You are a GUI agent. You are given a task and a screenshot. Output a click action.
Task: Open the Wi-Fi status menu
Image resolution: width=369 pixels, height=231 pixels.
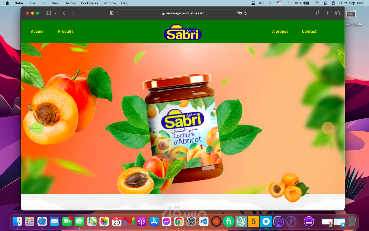coord(317,3)
